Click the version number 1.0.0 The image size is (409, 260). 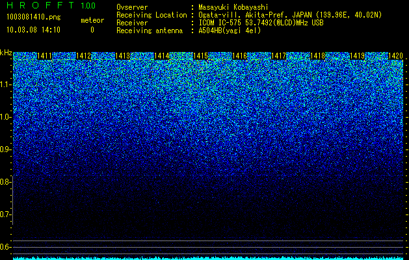88,6
